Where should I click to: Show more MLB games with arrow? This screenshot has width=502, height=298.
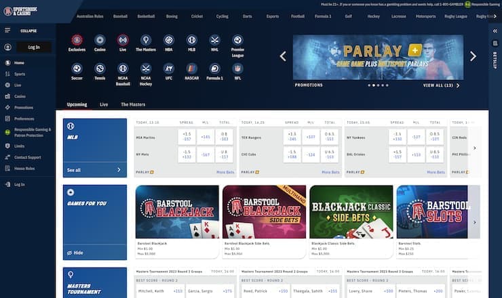(475, 148)
